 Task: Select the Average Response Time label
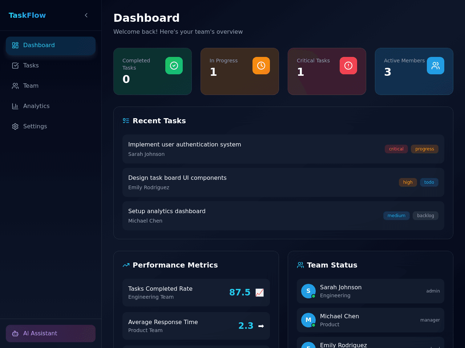[x=163, y=322]
